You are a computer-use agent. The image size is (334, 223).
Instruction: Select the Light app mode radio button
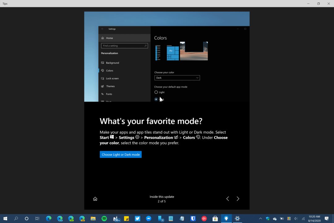click(x=156, y=92)
